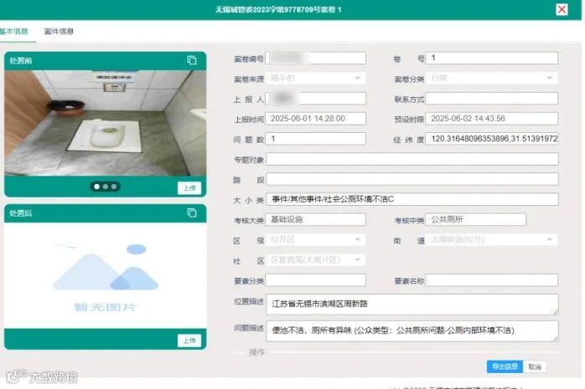Upload a photo in 处置前 panel
The image size is (585, 389).
pyautogui.click(x=189, y=188)
